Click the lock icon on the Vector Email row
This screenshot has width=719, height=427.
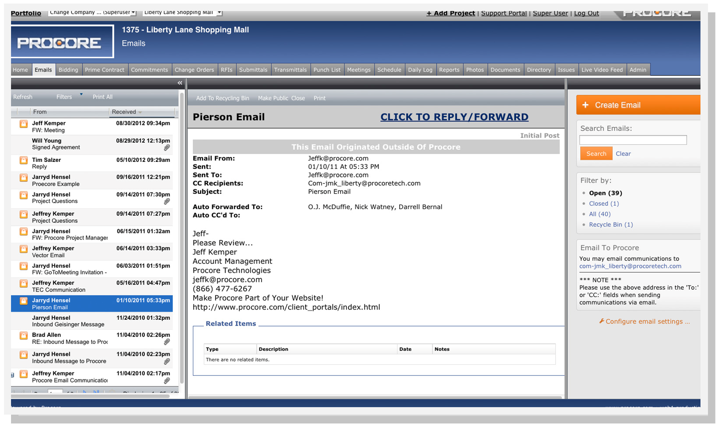(x=24, y=249)
